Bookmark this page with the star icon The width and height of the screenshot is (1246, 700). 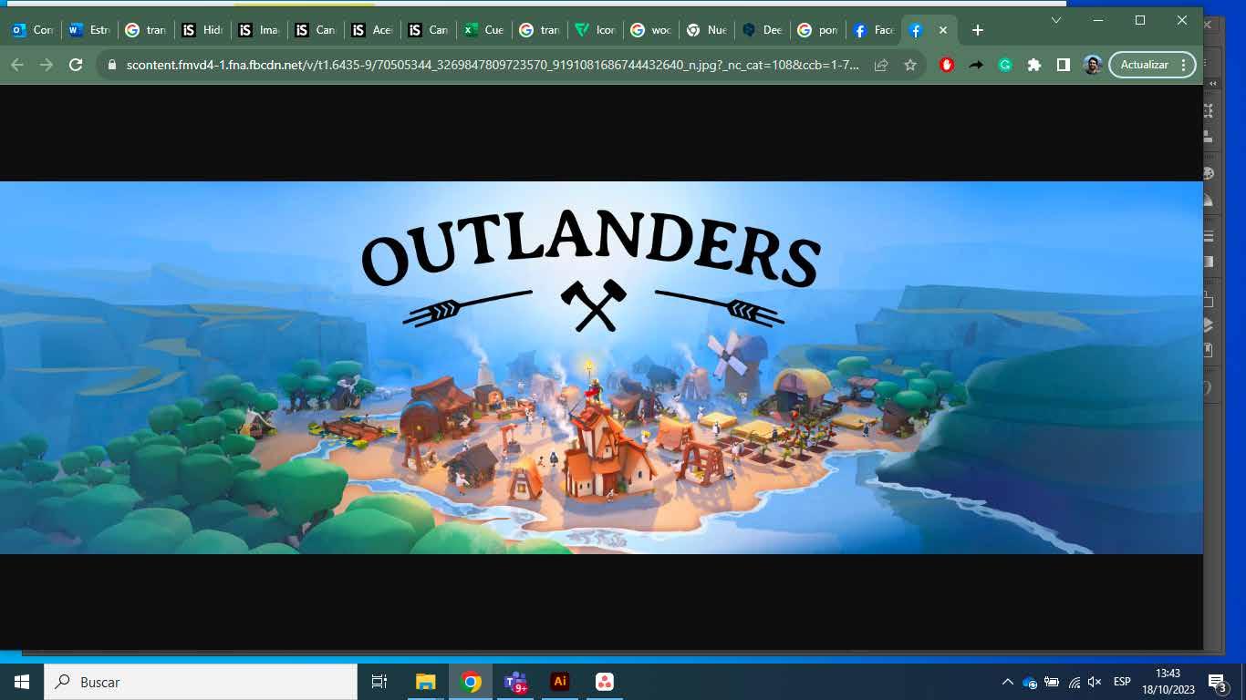[909, 65]
